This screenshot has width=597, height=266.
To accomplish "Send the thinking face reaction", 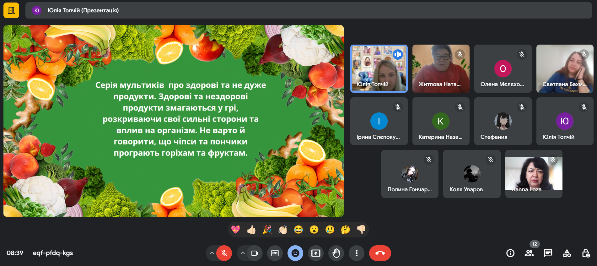I will [345, 230].
